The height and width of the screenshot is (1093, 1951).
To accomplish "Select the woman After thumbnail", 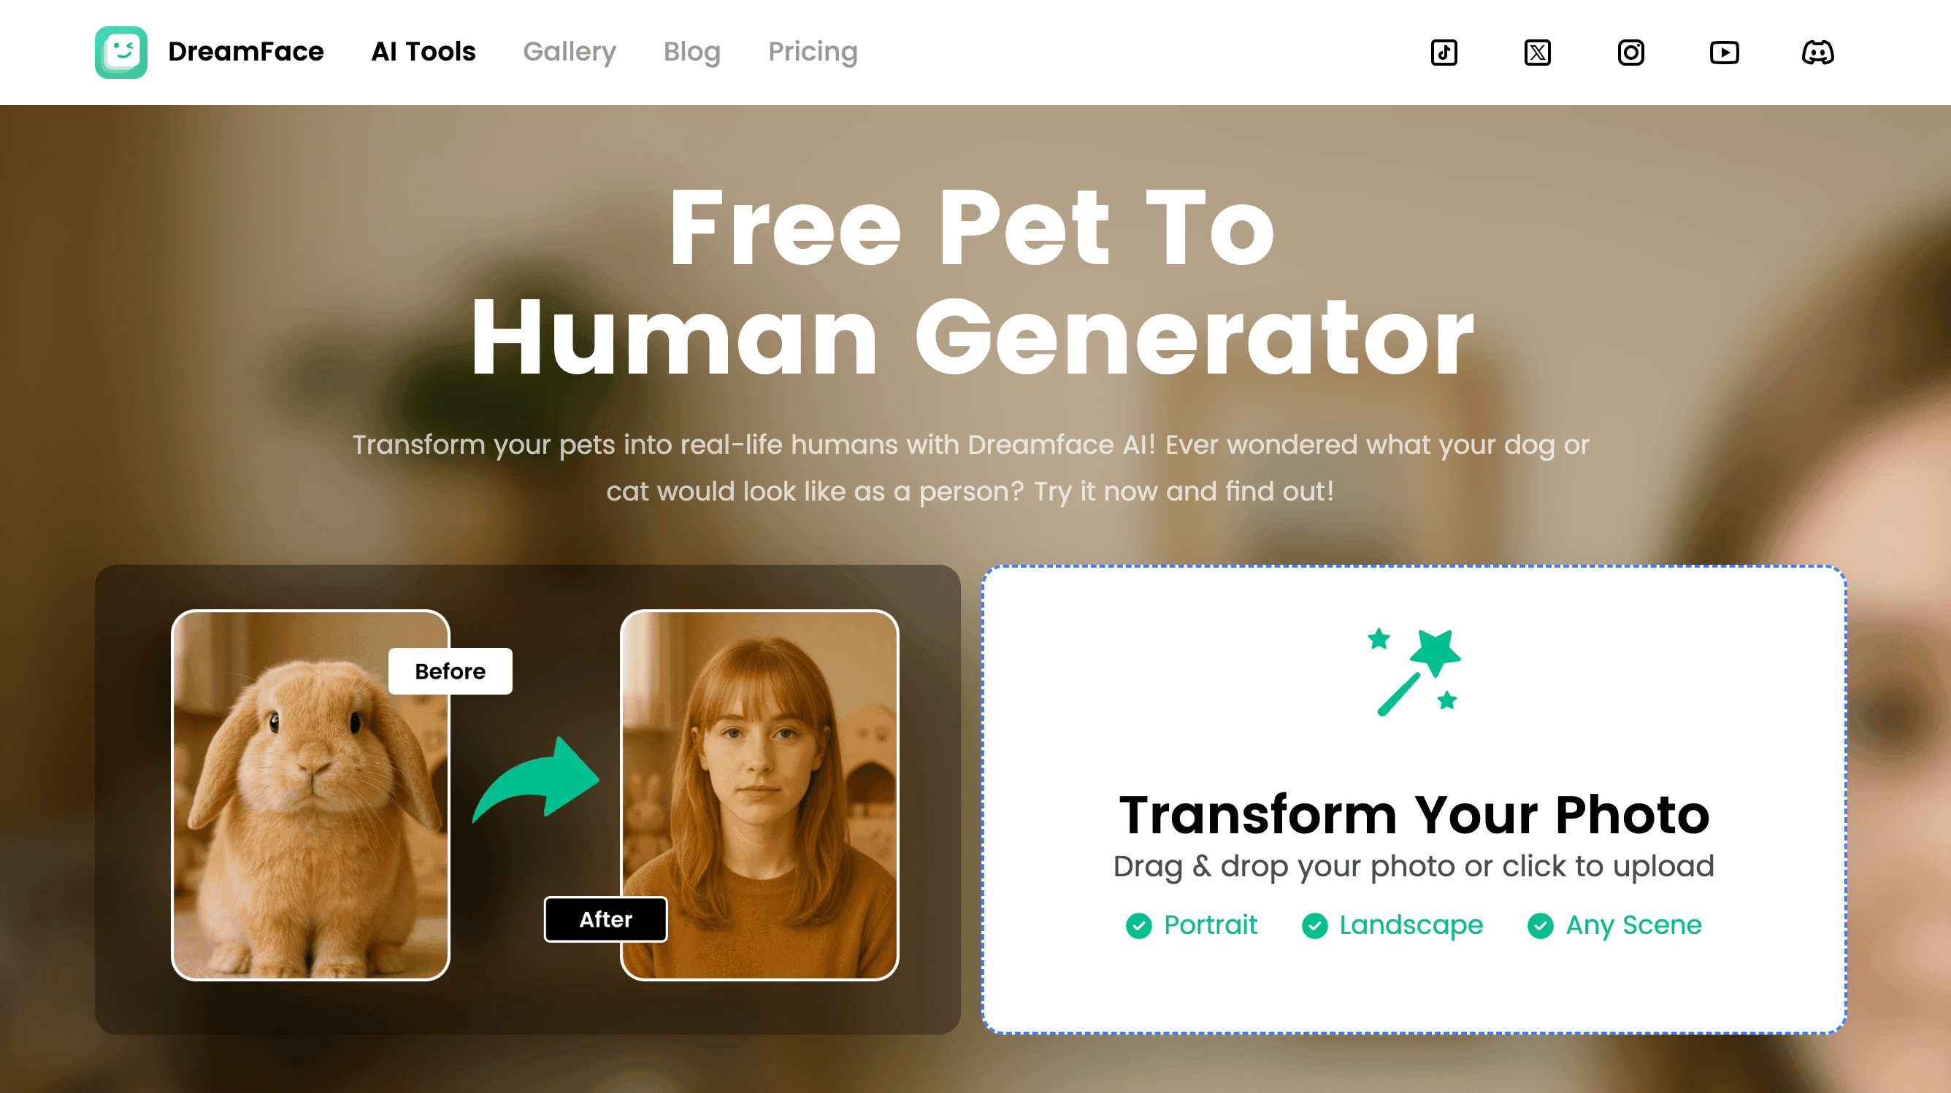I will [759, 795].
